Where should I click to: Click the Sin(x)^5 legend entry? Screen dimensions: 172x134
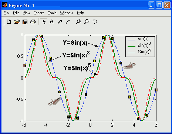[145, 51]
